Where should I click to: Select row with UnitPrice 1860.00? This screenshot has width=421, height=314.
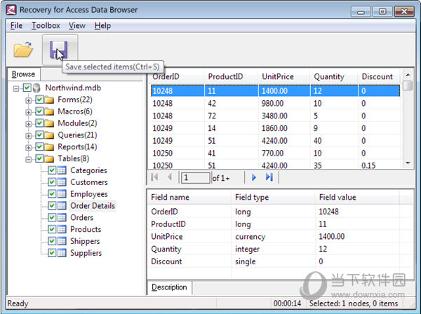[276, 128]
